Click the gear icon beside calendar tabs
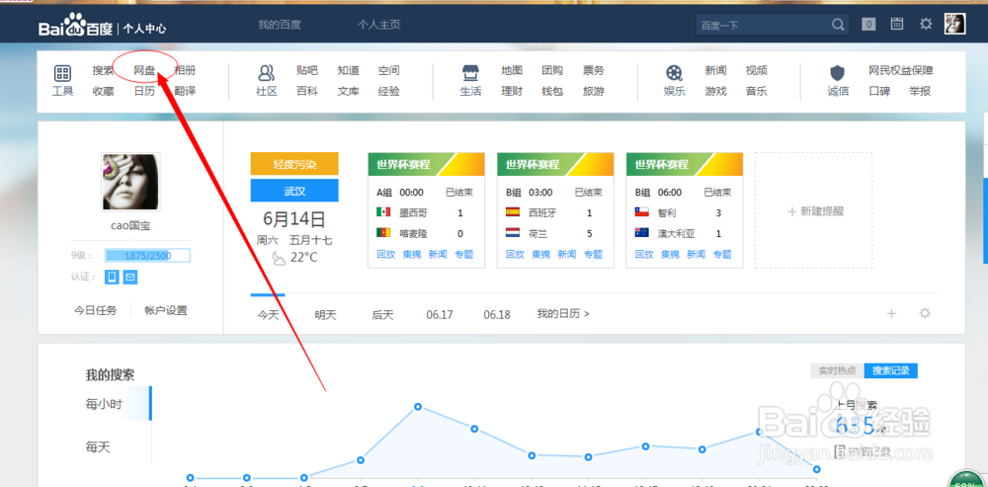Image resolution: width=988 pixels, height=487 pixels. (x=925, y=313)
